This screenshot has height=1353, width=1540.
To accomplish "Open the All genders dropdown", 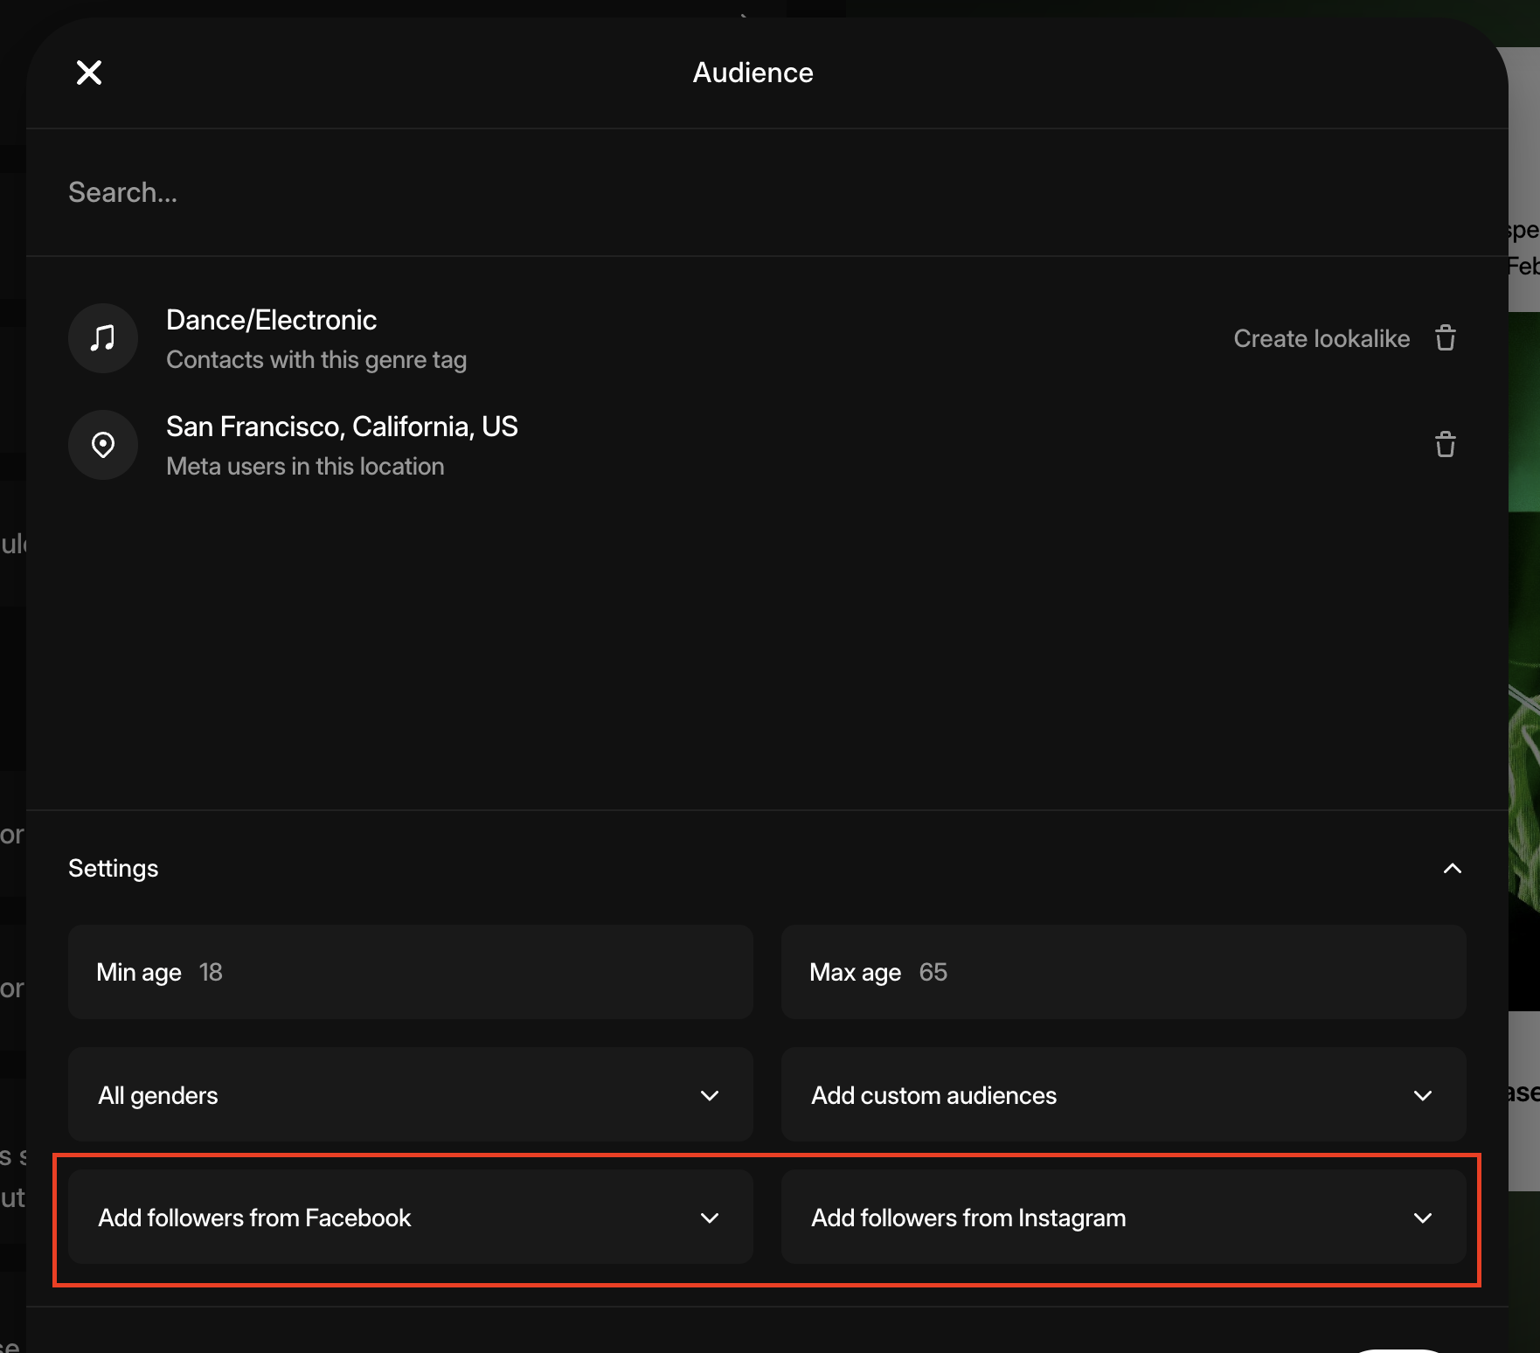I will (x=411, y=1095).
